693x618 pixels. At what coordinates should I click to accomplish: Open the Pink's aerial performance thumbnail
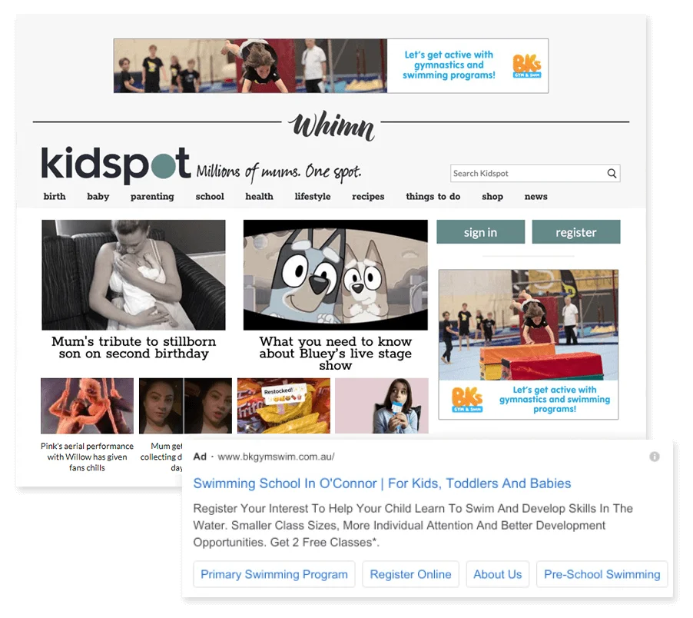(x=87, y=405)
